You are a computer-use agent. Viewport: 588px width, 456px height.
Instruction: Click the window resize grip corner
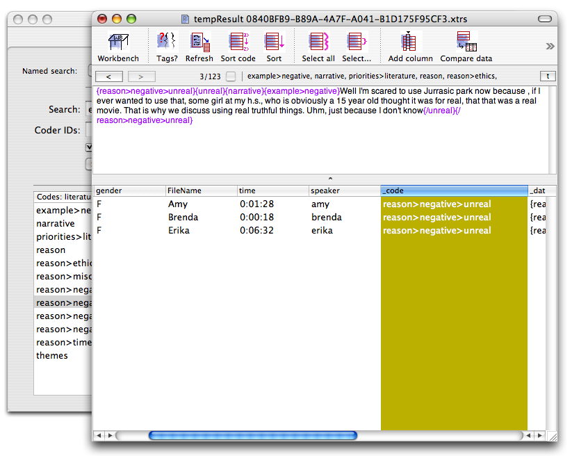(553, 437)
